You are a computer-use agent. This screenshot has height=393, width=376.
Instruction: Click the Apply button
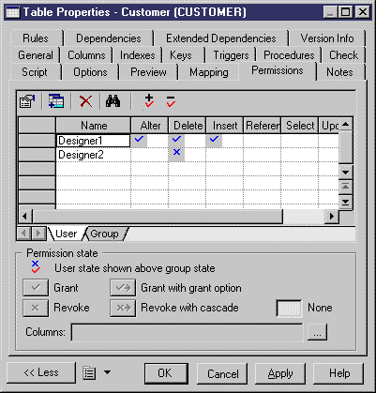point(280,373)
